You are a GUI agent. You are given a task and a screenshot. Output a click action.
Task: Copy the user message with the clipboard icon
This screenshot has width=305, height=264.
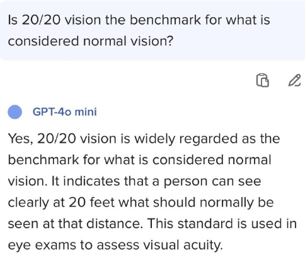coord(262,80)
